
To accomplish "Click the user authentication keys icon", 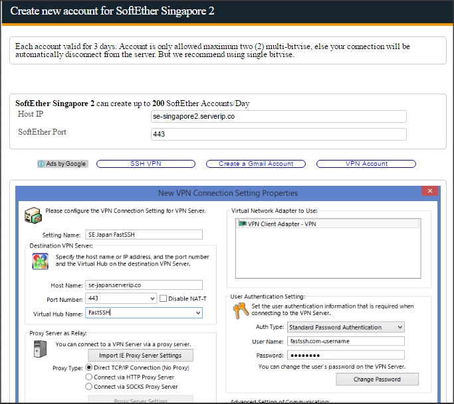I will click(x=241, y=310).
